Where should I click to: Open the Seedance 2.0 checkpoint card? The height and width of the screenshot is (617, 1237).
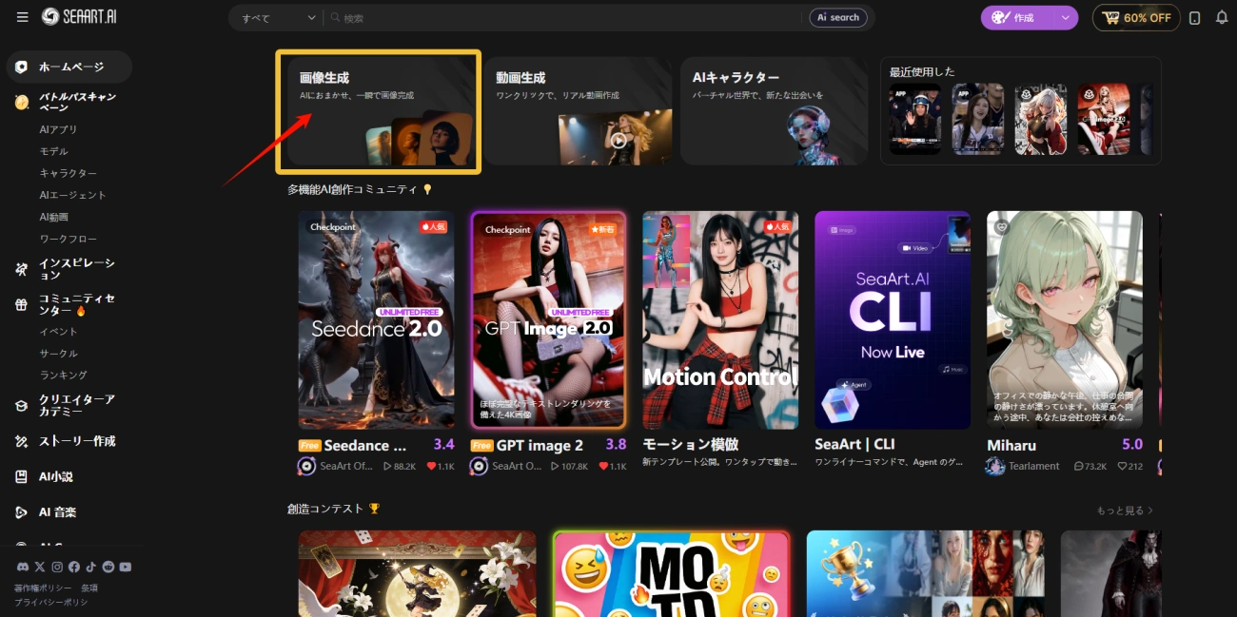(376, 320)
